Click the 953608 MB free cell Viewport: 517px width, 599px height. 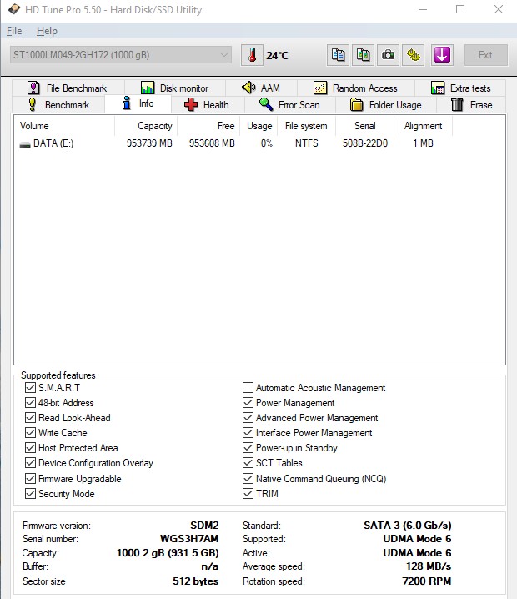point(212,143)
